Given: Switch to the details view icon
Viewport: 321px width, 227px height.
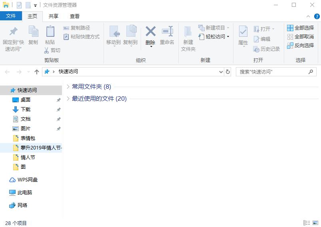Looking at the screenshot, I should coord(307,223).
